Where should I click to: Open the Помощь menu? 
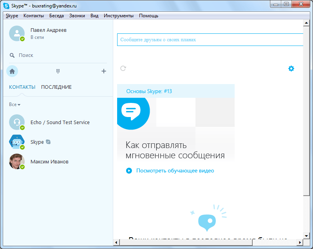pos(149,16)
